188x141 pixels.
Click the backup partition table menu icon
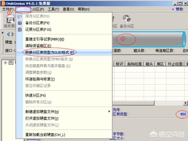tap(20, 23)
